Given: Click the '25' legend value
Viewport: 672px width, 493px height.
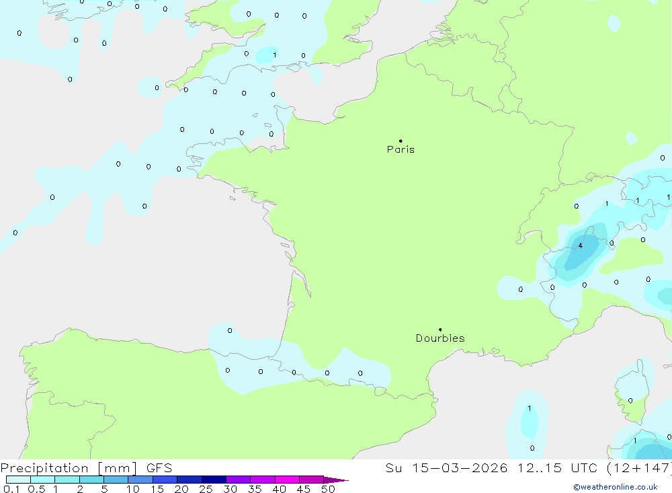Looking at the screenshot, I should (206, 489).
